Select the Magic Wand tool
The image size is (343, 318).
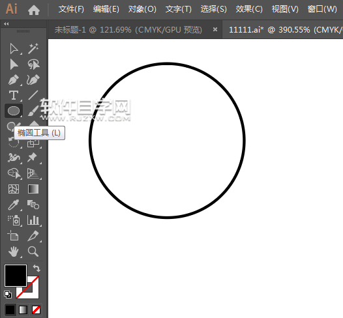coord(33,48)
